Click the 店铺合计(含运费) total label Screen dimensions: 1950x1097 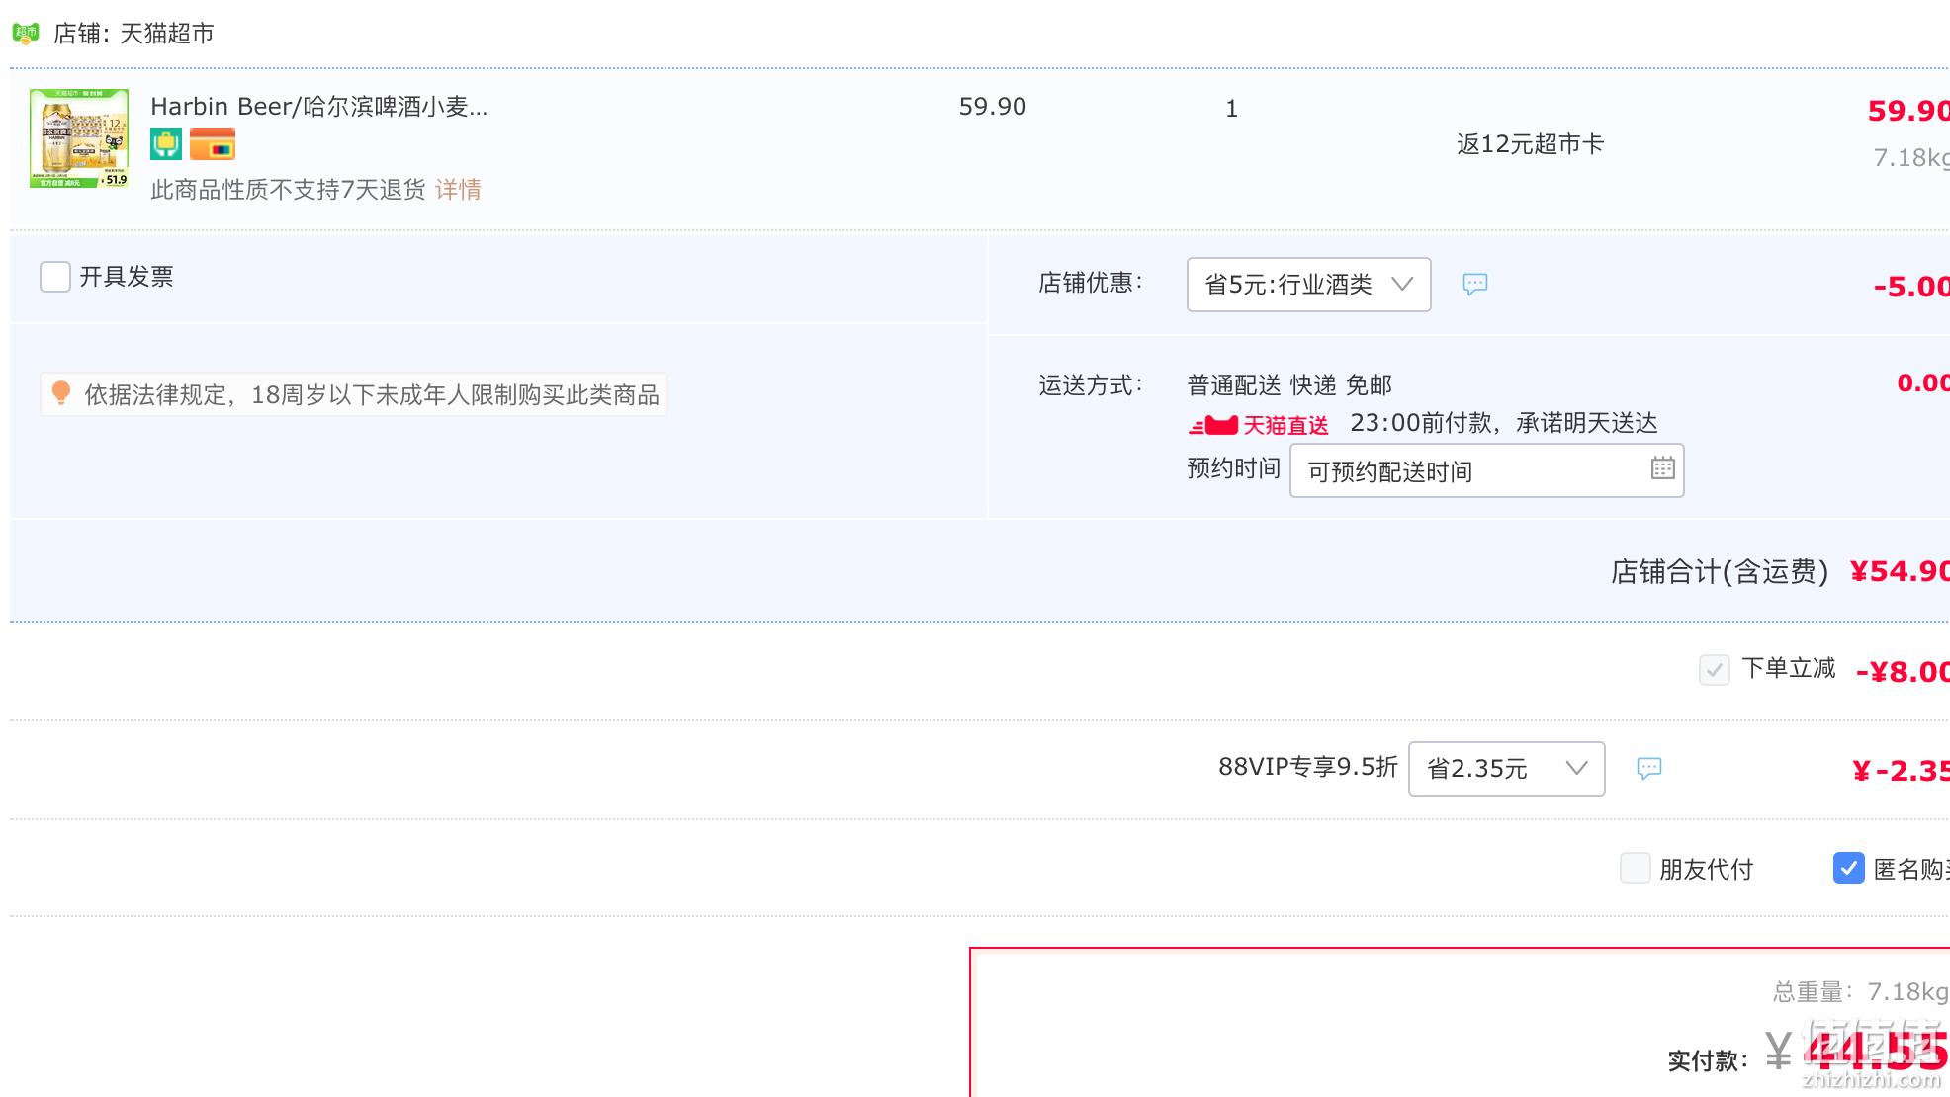click(x=1720, y=572)
